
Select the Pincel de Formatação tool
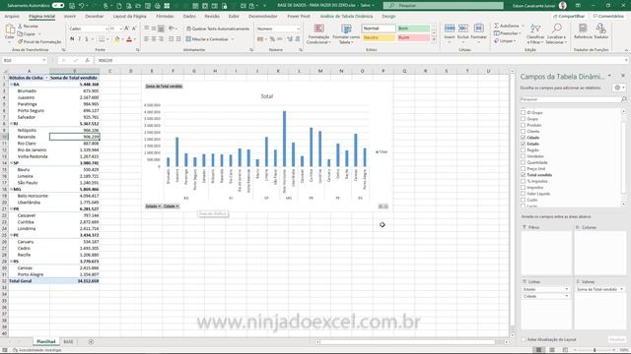[39, 41]
